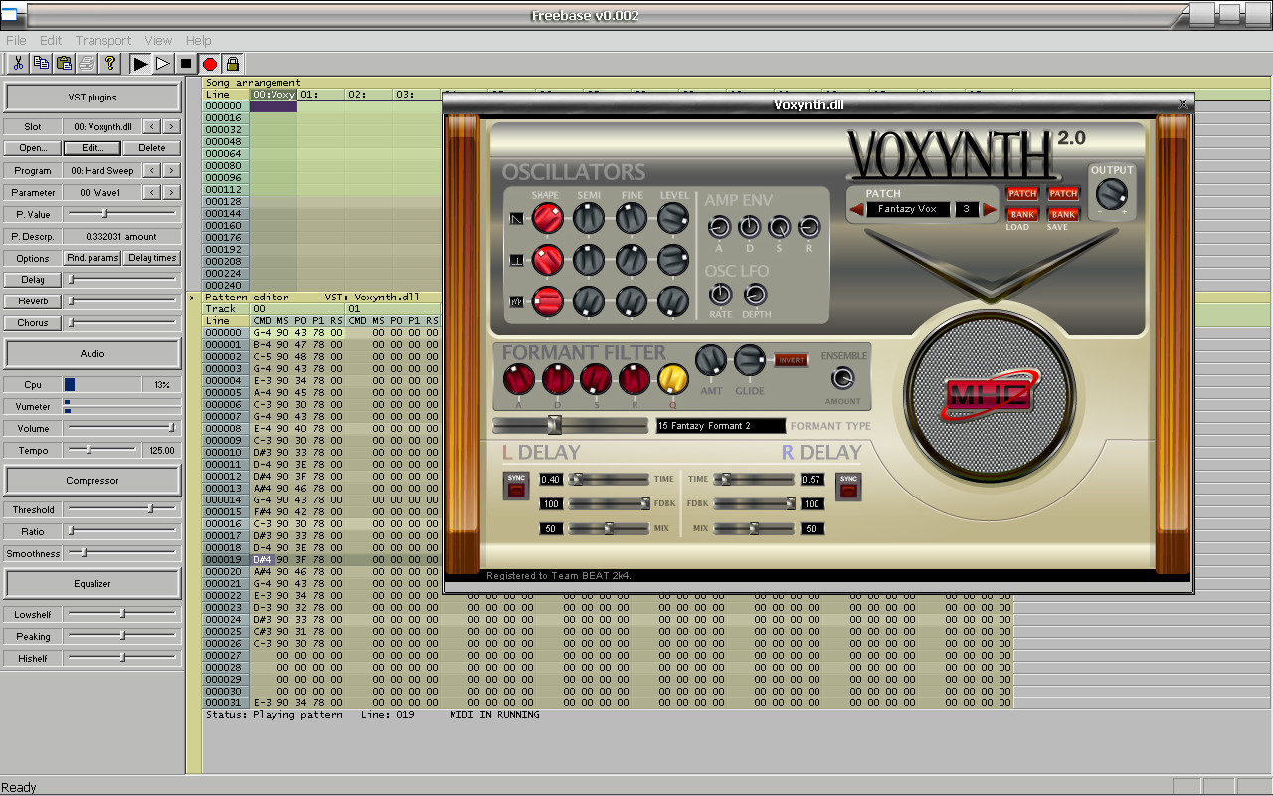Select the previous Parameter with the left arrow

click(151, 193)
